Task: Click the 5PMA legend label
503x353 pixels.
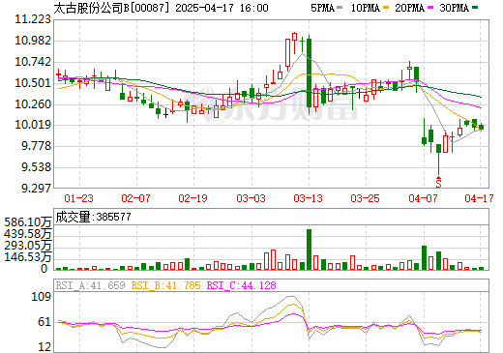Action: click(x=322, y=8)
